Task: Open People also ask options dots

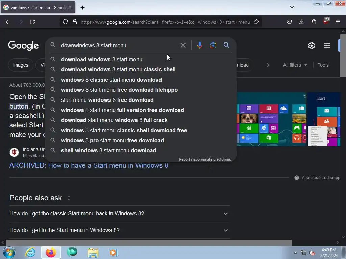Action: 69,198
